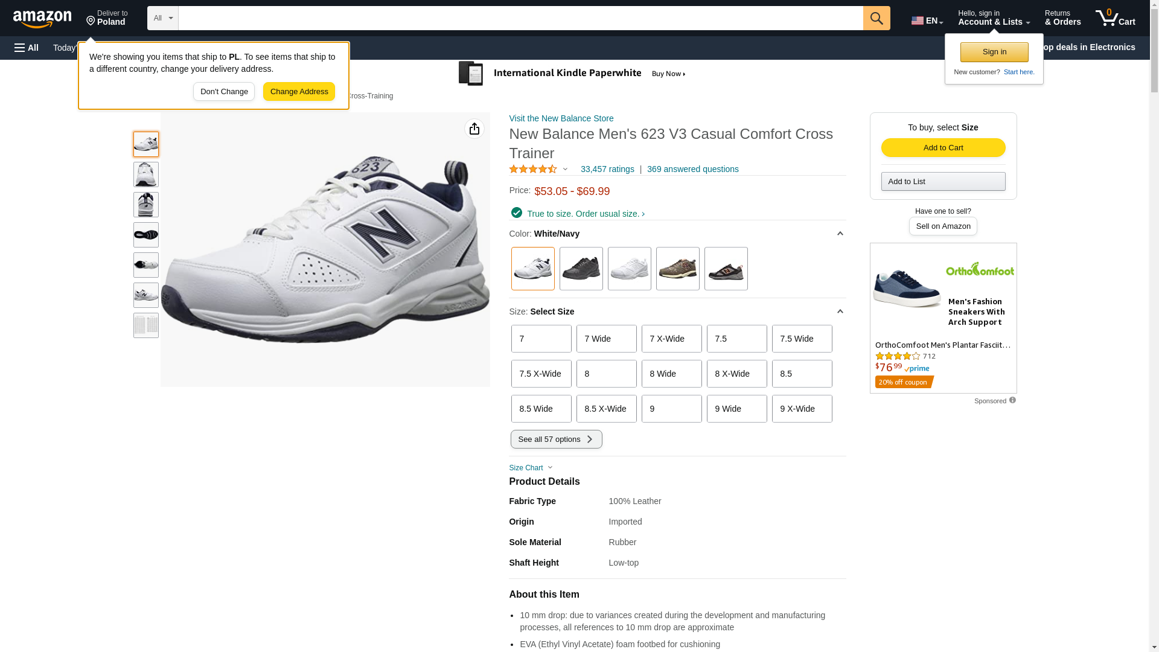Viewport: 1159px width, 652px height.
Task: Choose size 7.5 option
Action: click(x=736, y=339)
